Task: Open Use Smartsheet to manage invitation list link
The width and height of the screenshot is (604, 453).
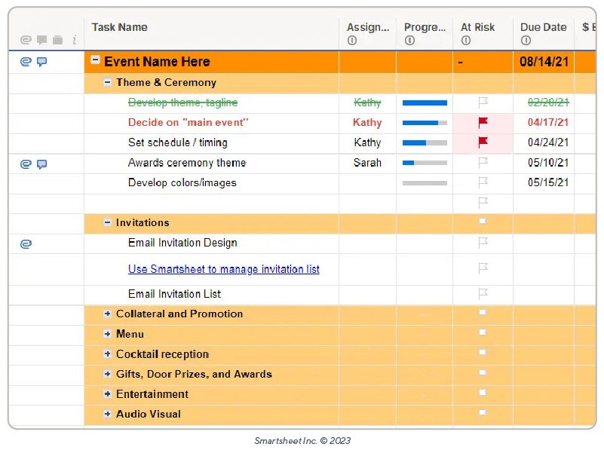Action: click(x=223, y=269)
